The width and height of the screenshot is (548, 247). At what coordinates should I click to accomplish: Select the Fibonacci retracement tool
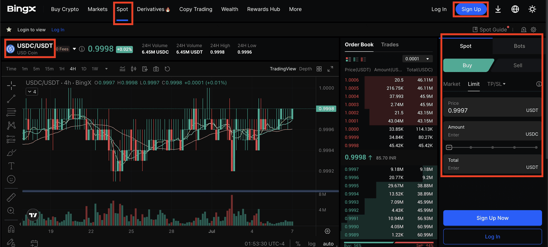pos(11,112)
